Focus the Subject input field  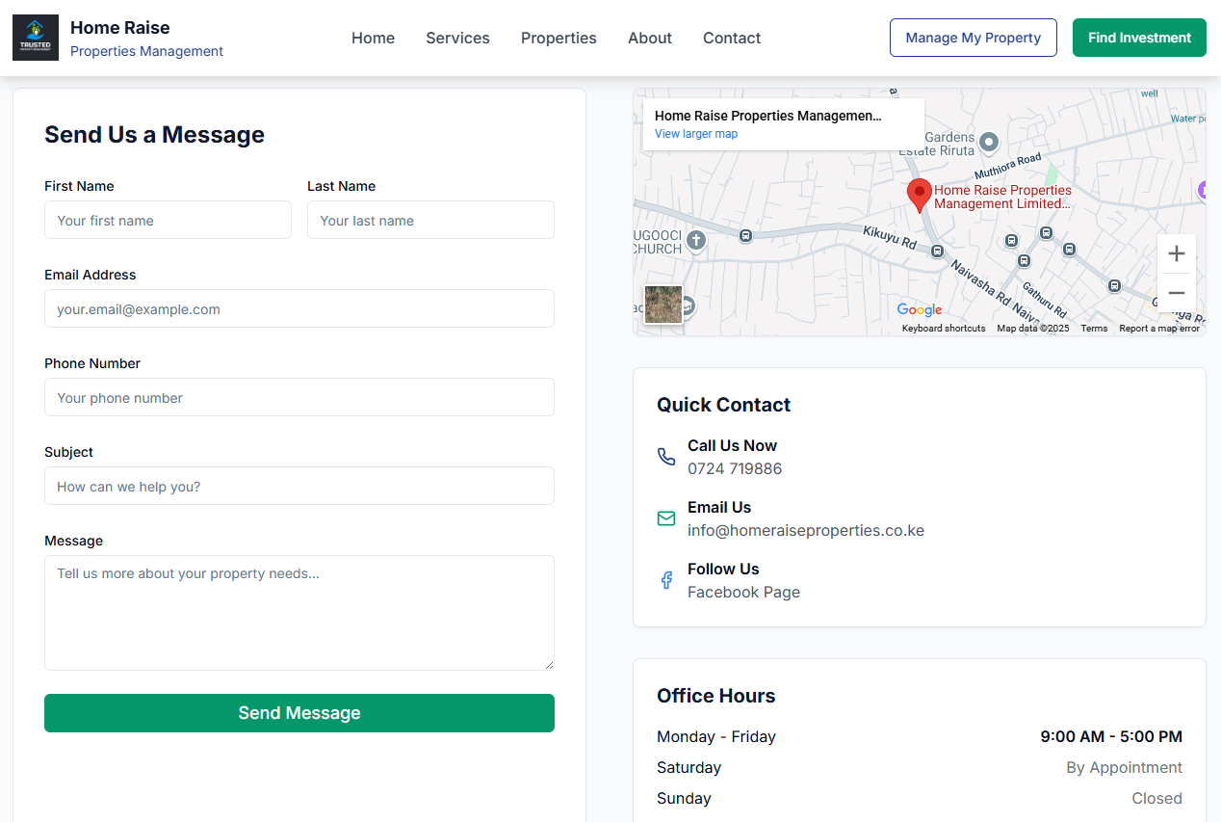(x=299, y=486)
